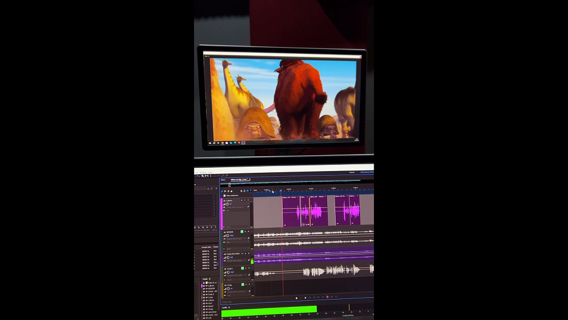Mute the Center NO VOICE track

coord(242,253)
